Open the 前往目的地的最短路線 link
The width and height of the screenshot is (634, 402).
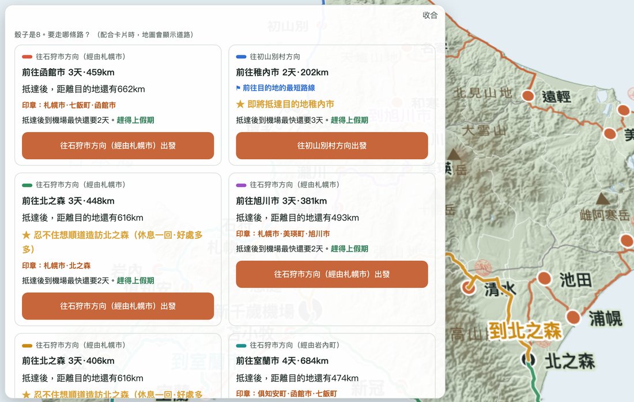(278, 88)
